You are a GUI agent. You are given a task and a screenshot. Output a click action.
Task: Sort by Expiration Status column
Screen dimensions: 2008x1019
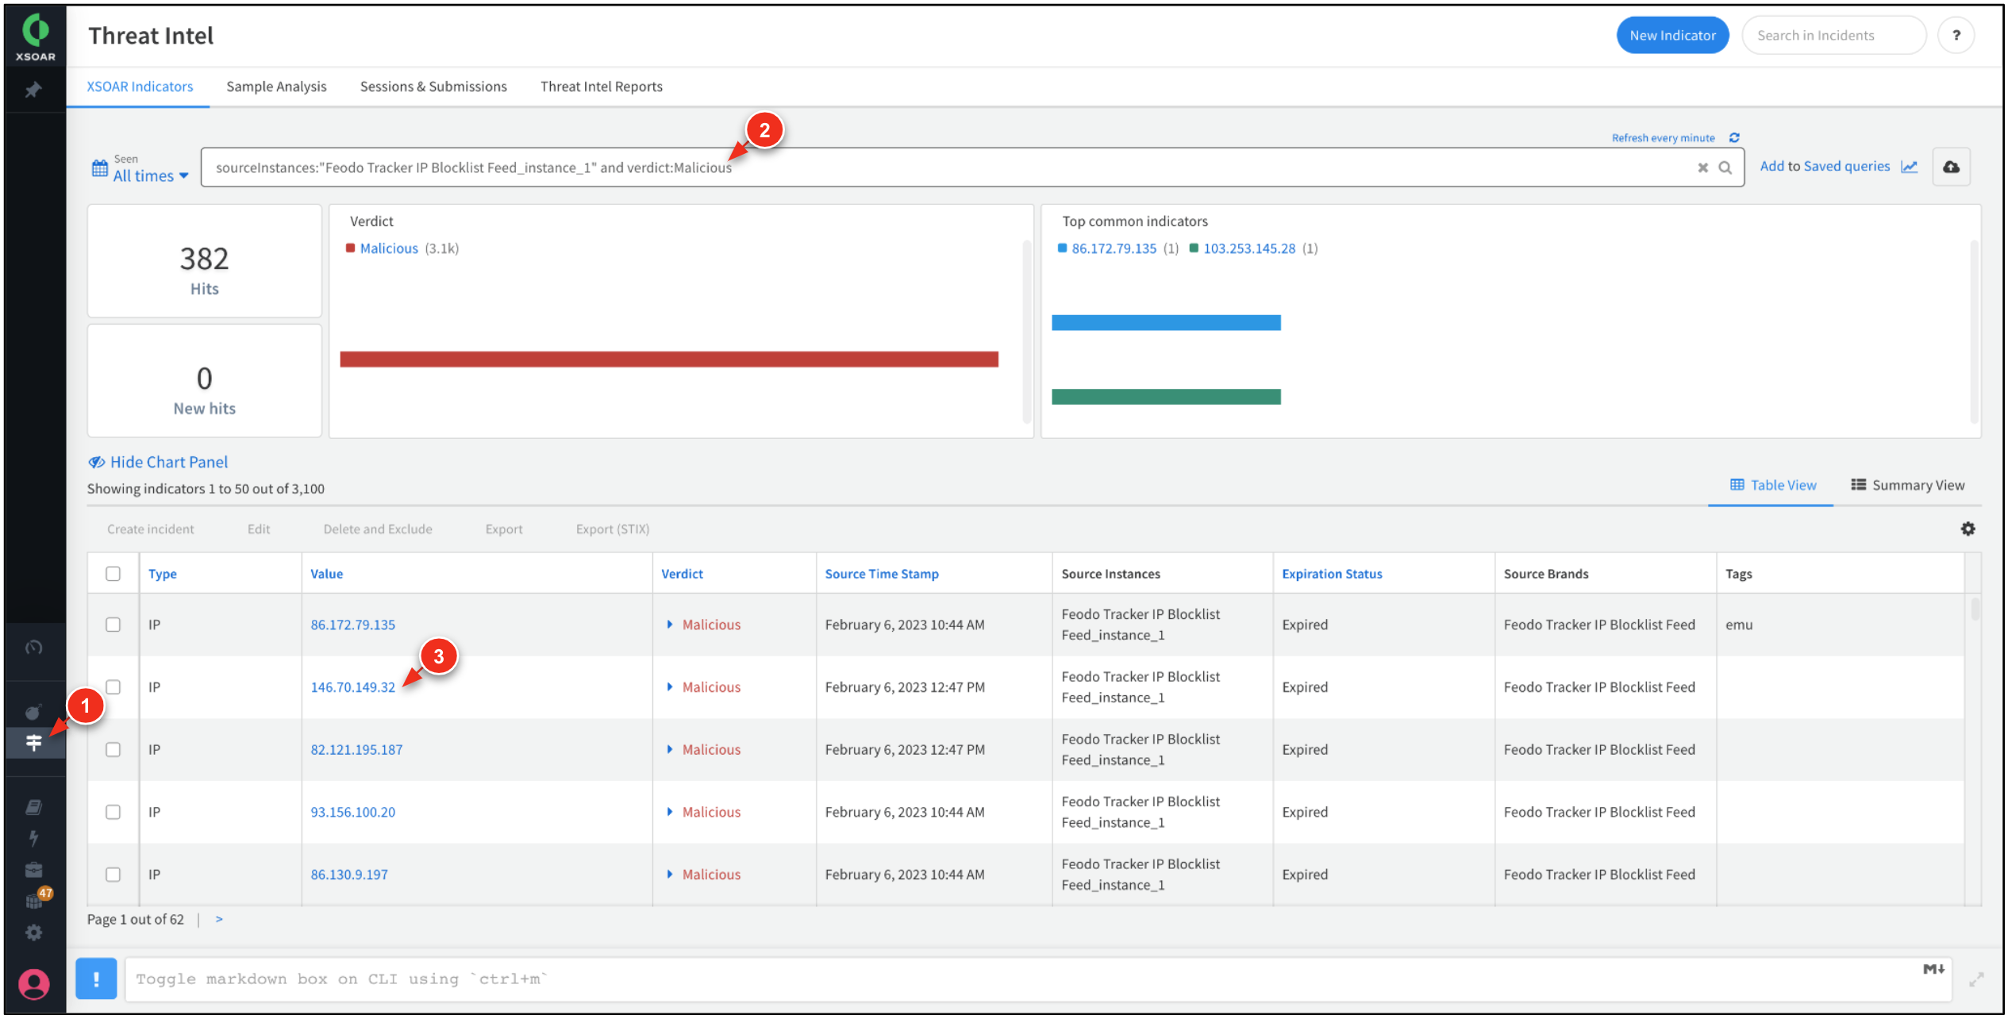1332,574
